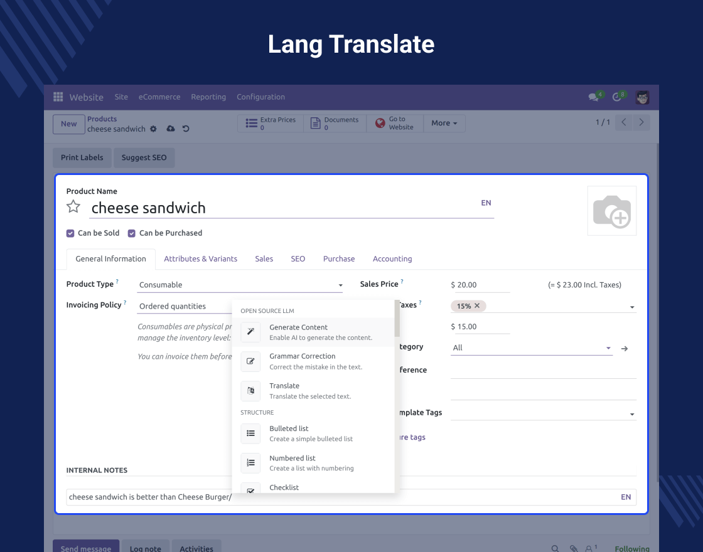Open the gear settings icon beside cheese sandwich

(153, 129)
